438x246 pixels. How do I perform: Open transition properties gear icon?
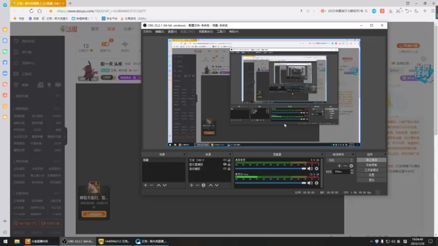click(351, 166)
